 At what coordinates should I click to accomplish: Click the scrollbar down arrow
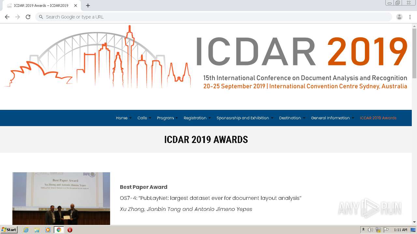point(414,222)
